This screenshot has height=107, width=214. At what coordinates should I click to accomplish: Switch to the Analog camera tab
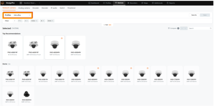(x=24, y=8)
